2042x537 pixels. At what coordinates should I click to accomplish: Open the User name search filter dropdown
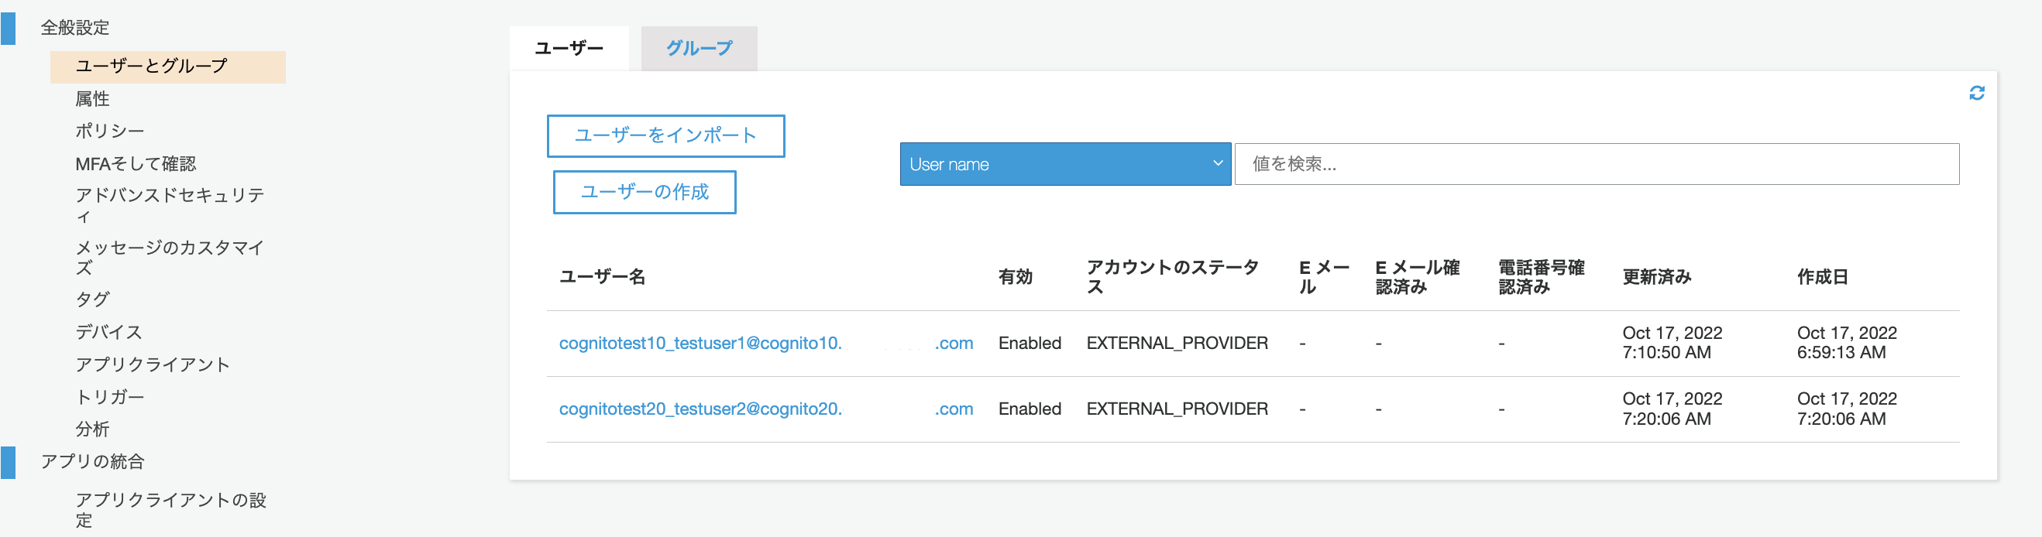pos(1064,164)
